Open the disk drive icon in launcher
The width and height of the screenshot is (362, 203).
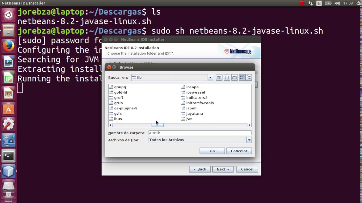(8, 186)
